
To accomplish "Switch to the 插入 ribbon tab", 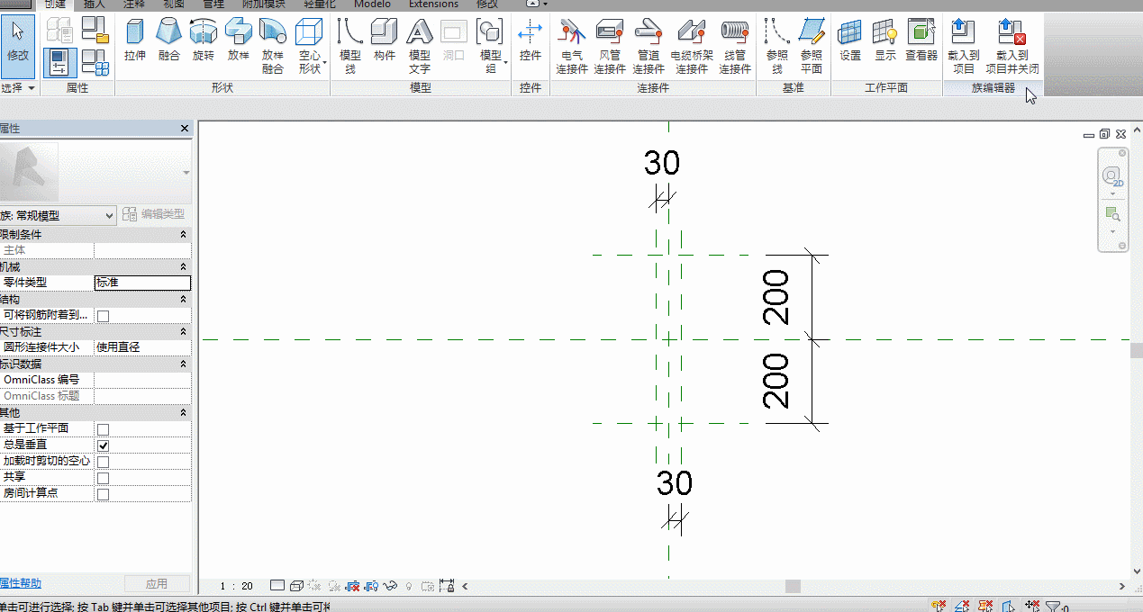I will (x=94, y=4).
